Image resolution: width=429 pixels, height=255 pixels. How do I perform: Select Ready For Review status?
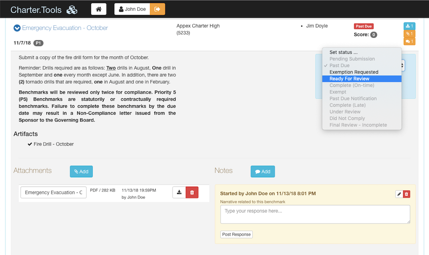click(x=362, y=79)
